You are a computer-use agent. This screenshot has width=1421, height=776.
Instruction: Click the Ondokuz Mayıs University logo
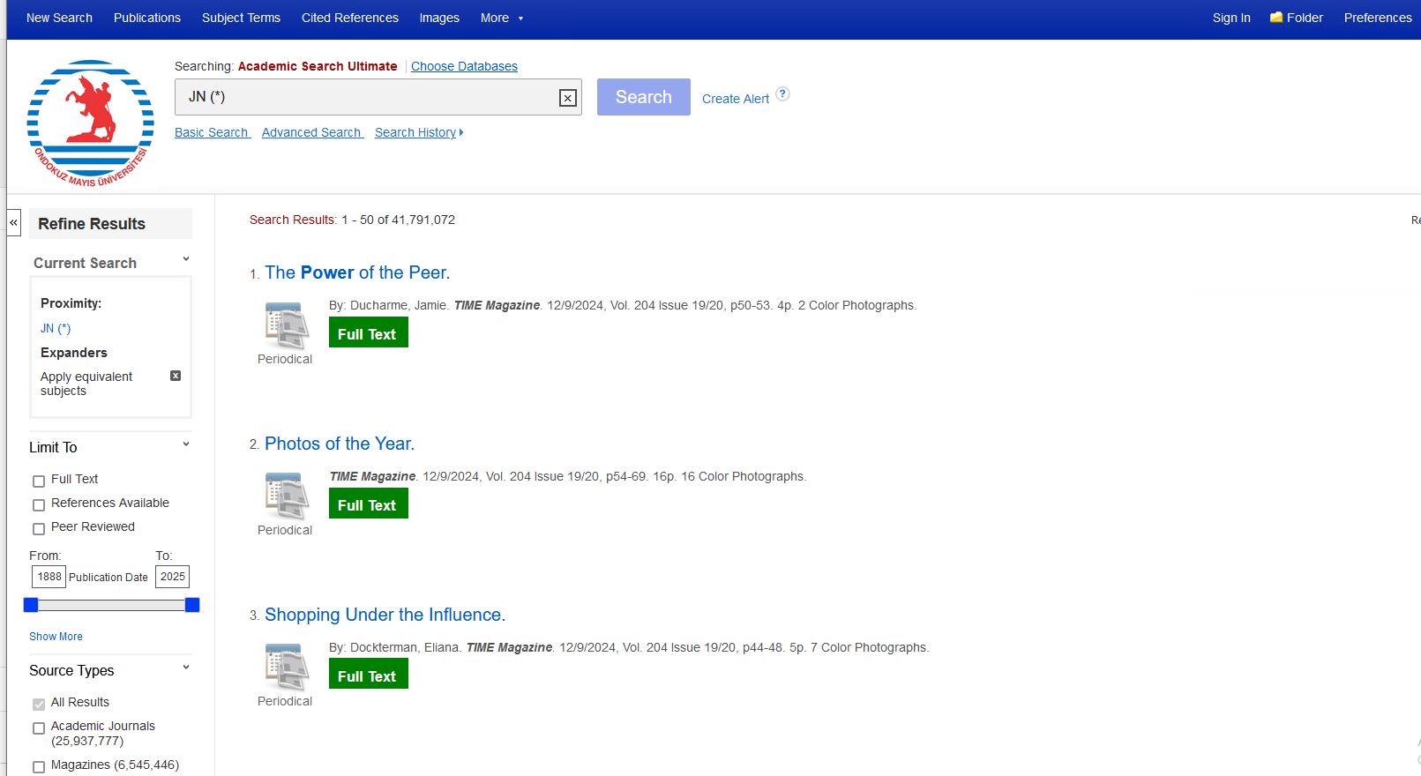[x=90, y=123]
